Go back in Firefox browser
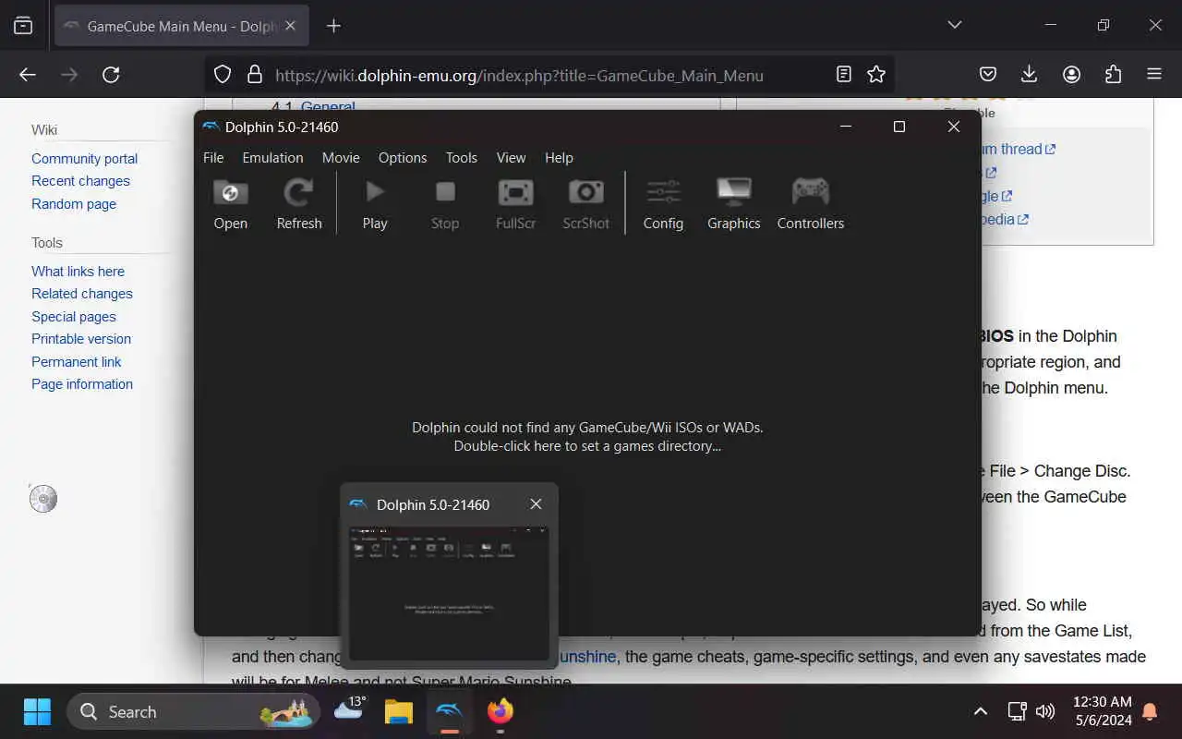Screen dimensions: 1182x739 [28, 75]
